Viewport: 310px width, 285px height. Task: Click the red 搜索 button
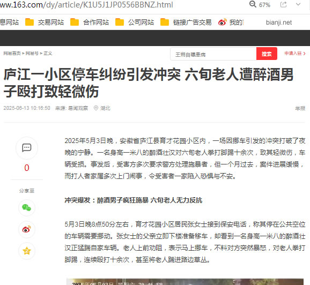point(267,54)
